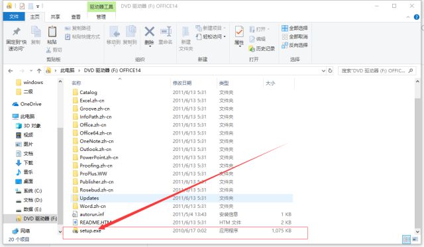Open the File tab
The width and height of the screenshot is (424, 247).
pos(14,17)
